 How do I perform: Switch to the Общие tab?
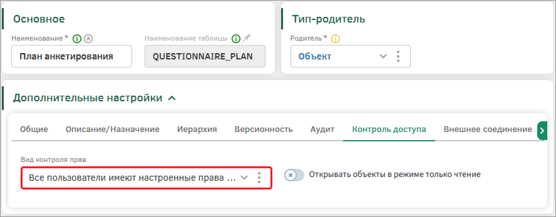tap(34, 129)
